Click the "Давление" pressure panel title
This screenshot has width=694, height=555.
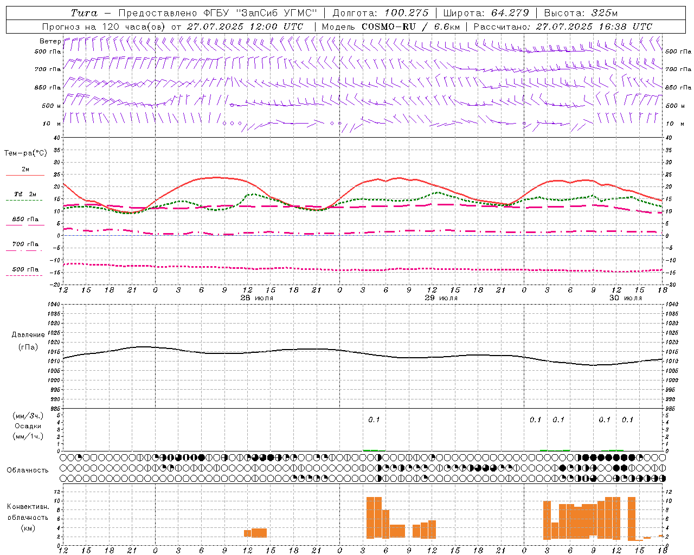(x=28, y=335)
